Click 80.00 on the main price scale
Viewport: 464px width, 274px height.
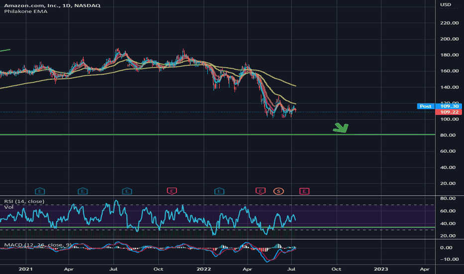[448, 135]
